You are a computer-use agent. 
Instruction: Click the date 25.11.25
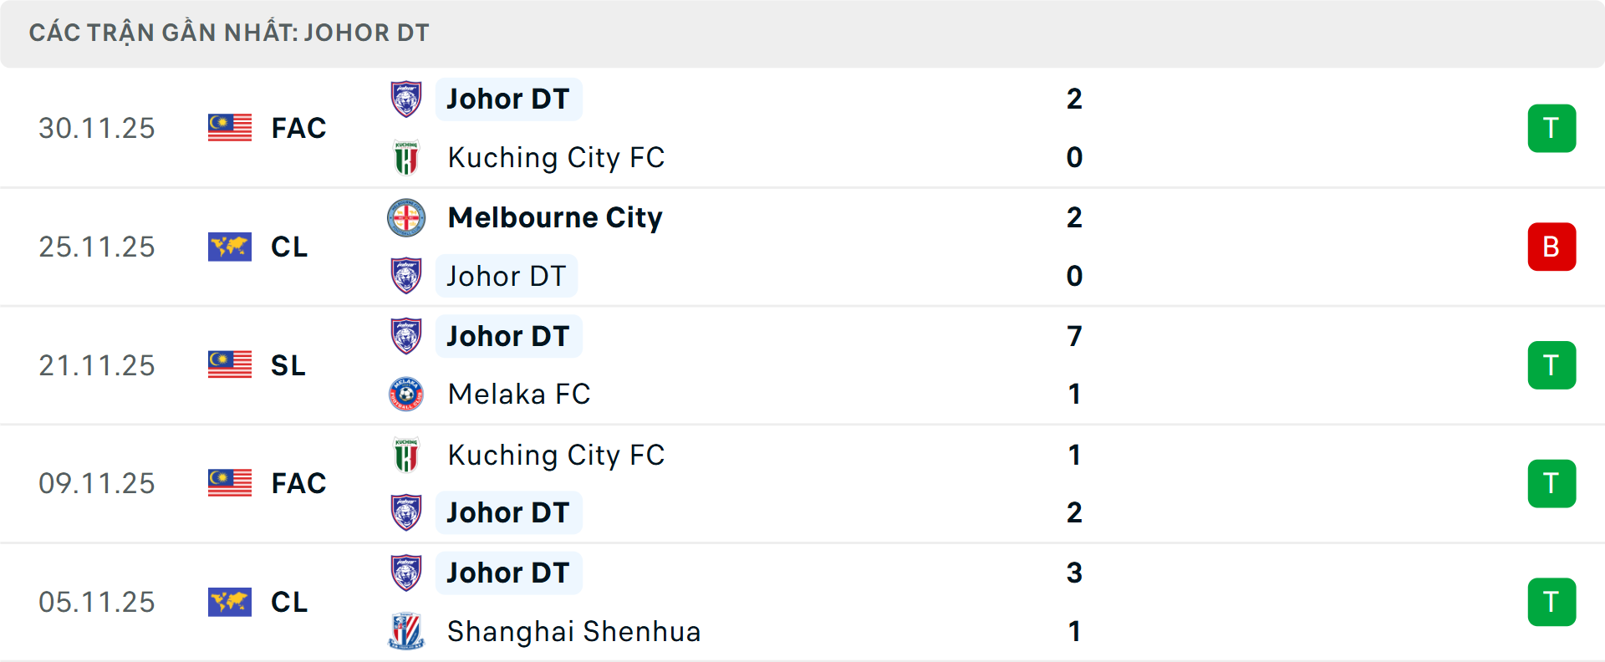click(x=96, y=247)
